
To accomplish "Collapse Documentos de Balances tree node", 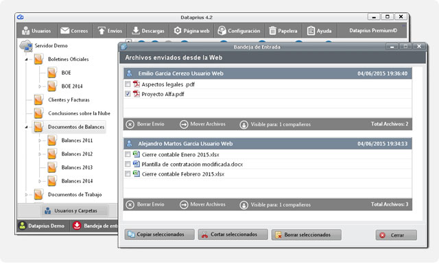I will pyautogui.click(x=26, y=127).
